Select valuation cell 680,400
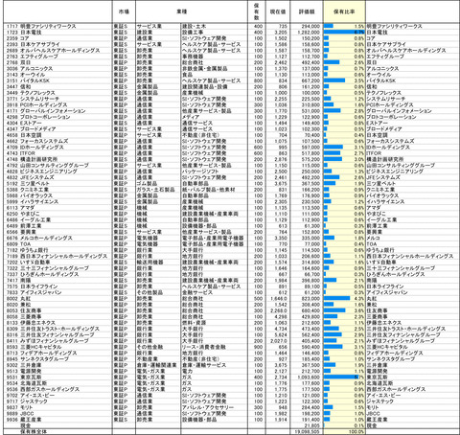This screenshot has height=435, width=460. 307,310
